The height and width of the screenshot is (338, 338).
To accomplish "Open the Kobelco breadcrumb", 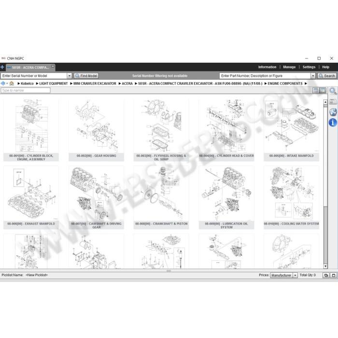I will (27, 84).
